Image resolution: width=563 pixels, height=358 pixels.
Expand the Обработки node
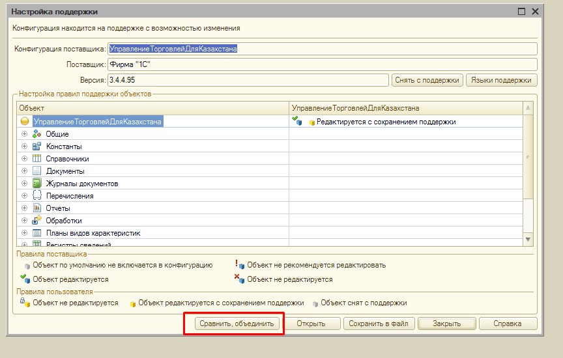[24, 220]
